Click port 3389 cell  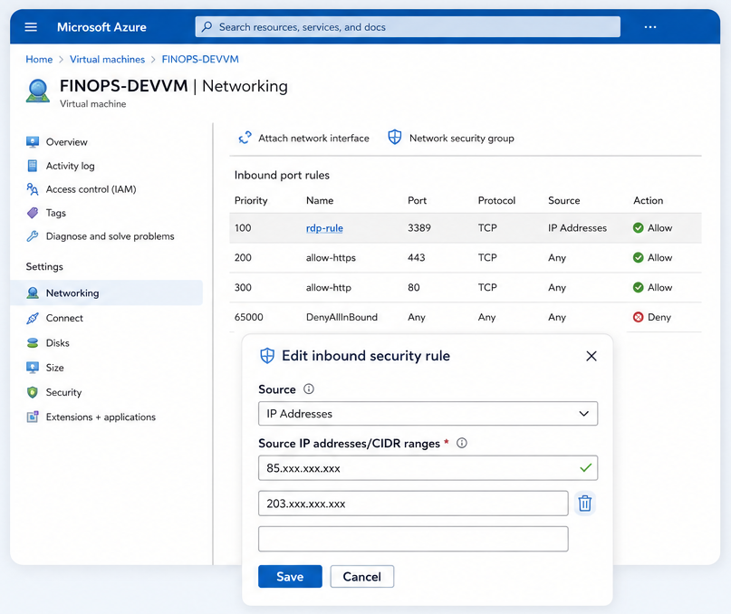click(419, 228)
